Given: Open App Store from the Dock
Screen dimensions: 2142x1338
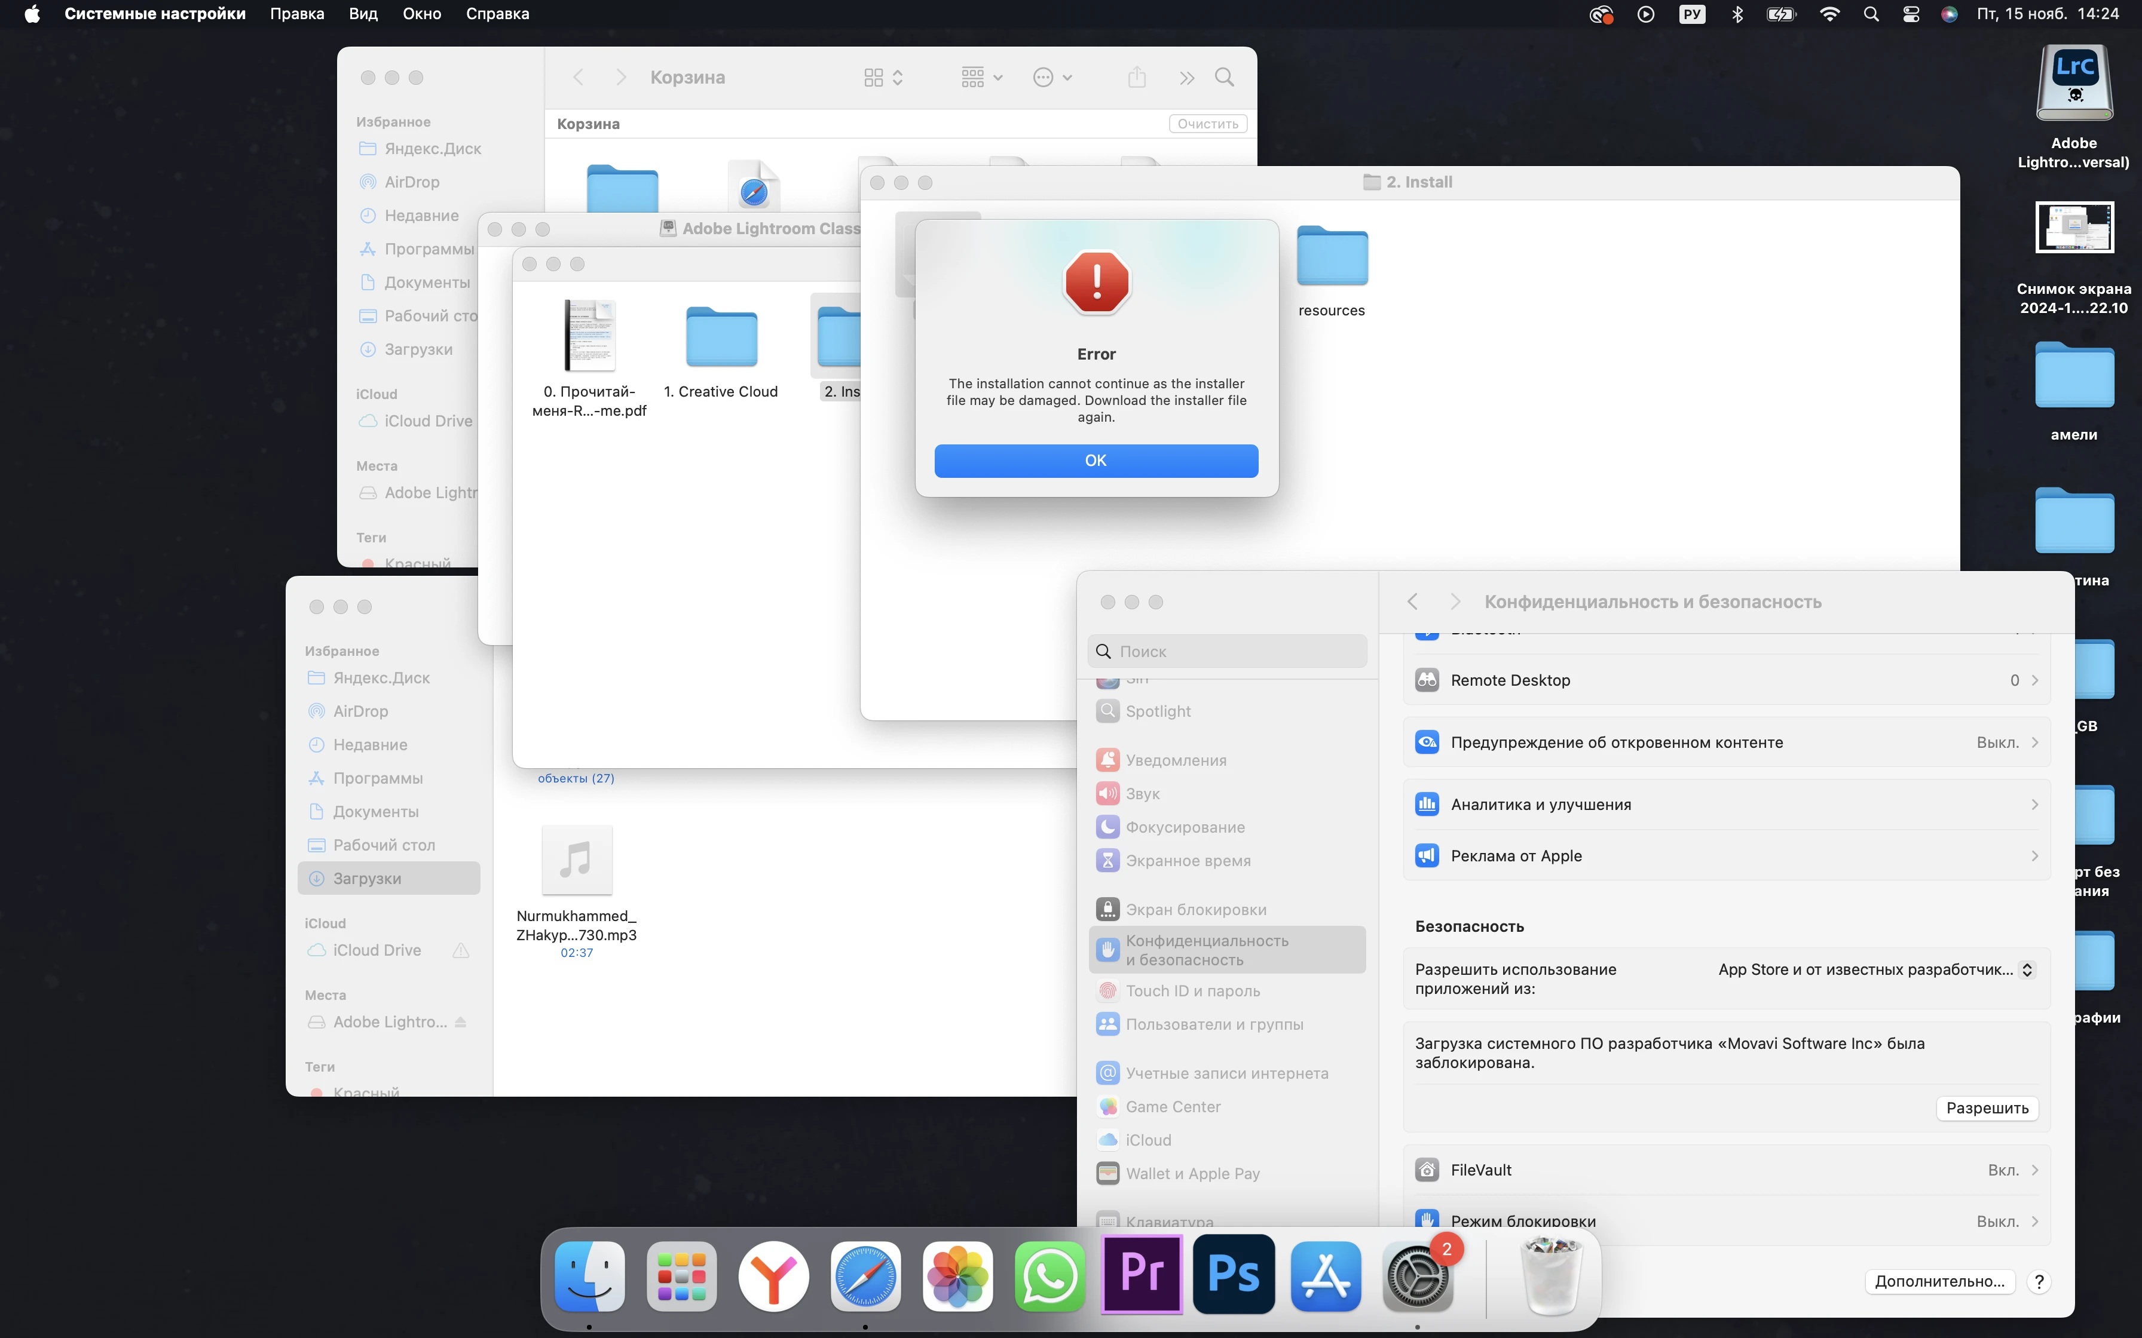Looking at the screenshot, I should [1326, 1276].
